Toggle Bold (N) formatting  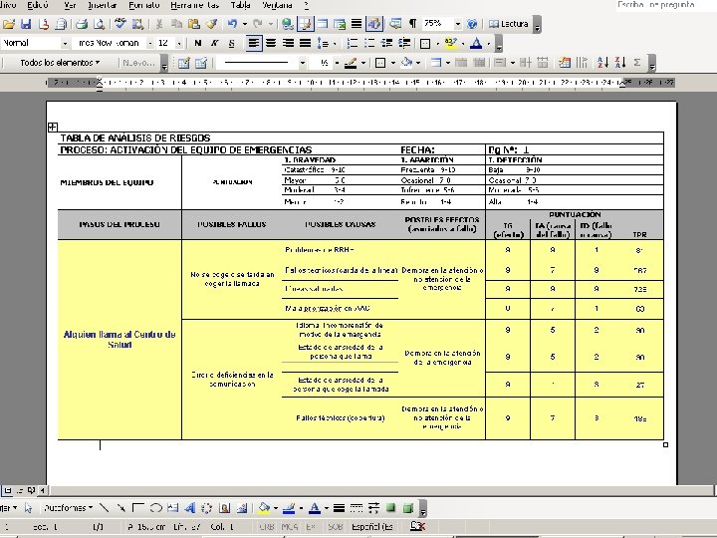click(197, 44)
